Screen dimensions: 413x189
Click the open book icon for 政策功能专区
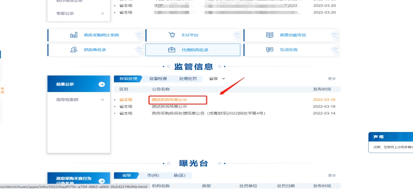tap(270, 35)
